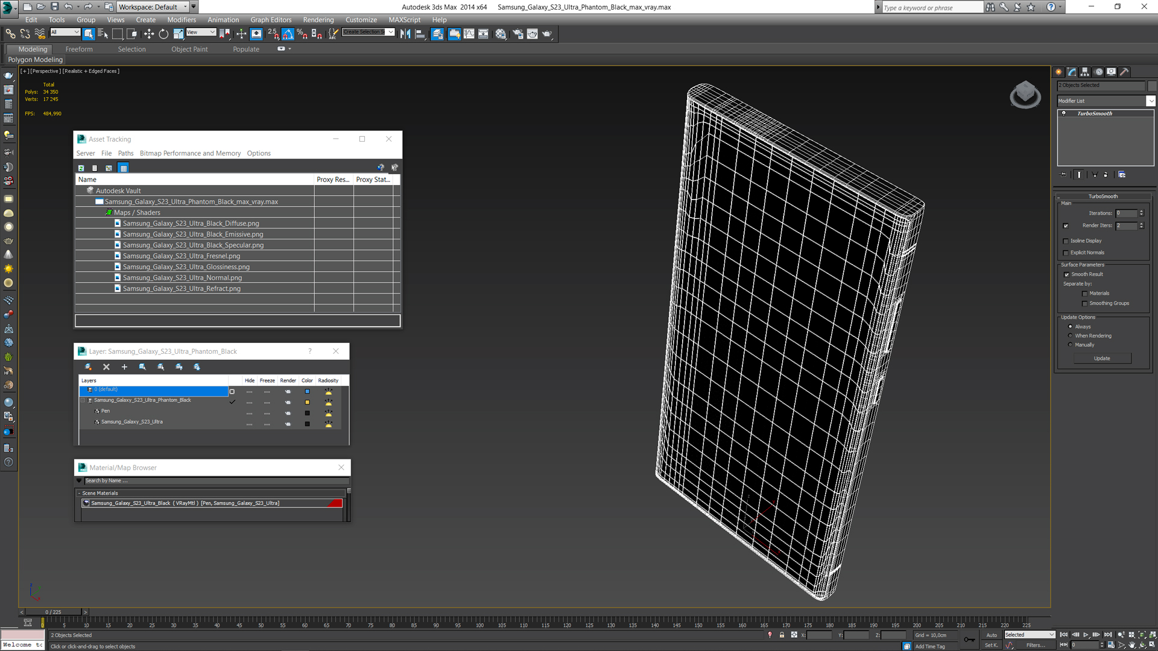Select the Rotate tool

coord(163,34)
